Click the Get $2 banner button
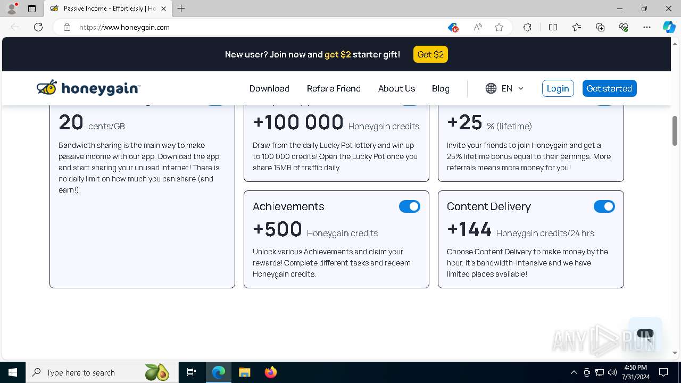Image resolution: width=681 pixels, height=383 pixels. coord(430,54)
